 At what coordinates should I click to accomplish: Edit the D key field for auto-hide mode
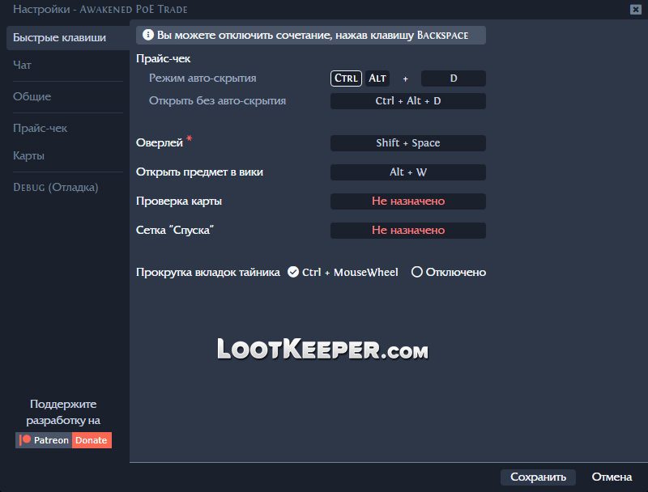click(454, 78)
